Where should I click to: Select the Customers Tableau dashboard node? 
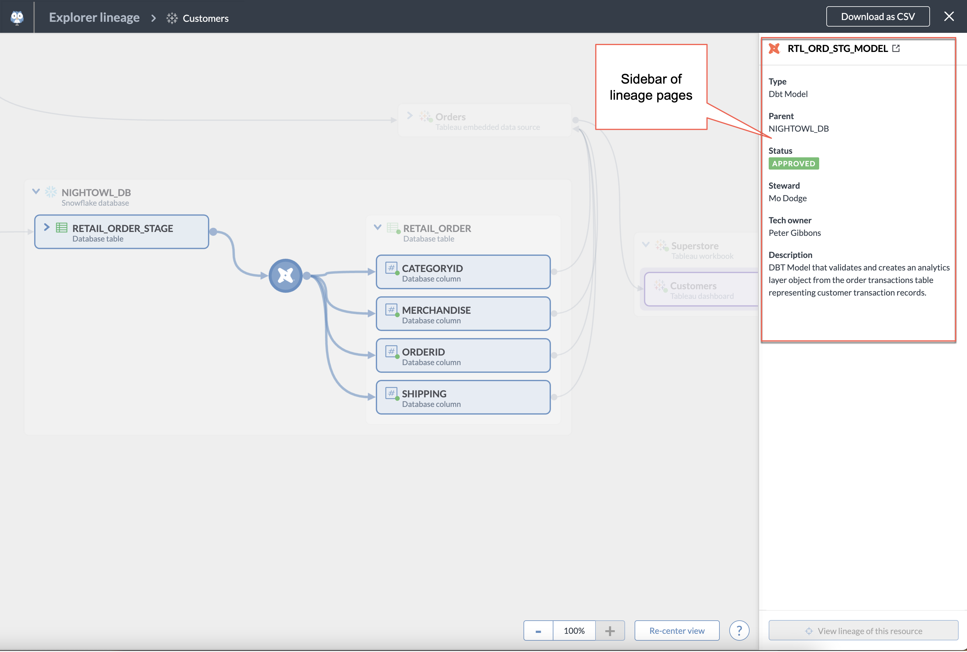tap(701, 290)
